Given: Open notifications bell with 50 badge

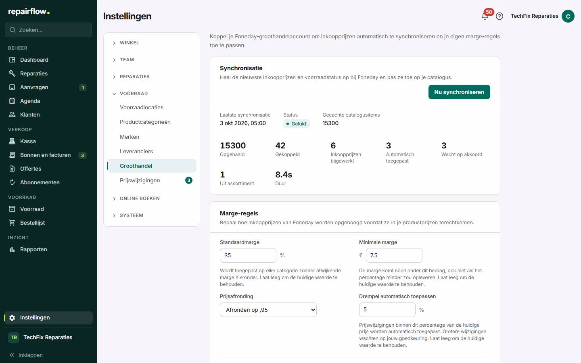Looking at the screenshot, I should [485, 16].
